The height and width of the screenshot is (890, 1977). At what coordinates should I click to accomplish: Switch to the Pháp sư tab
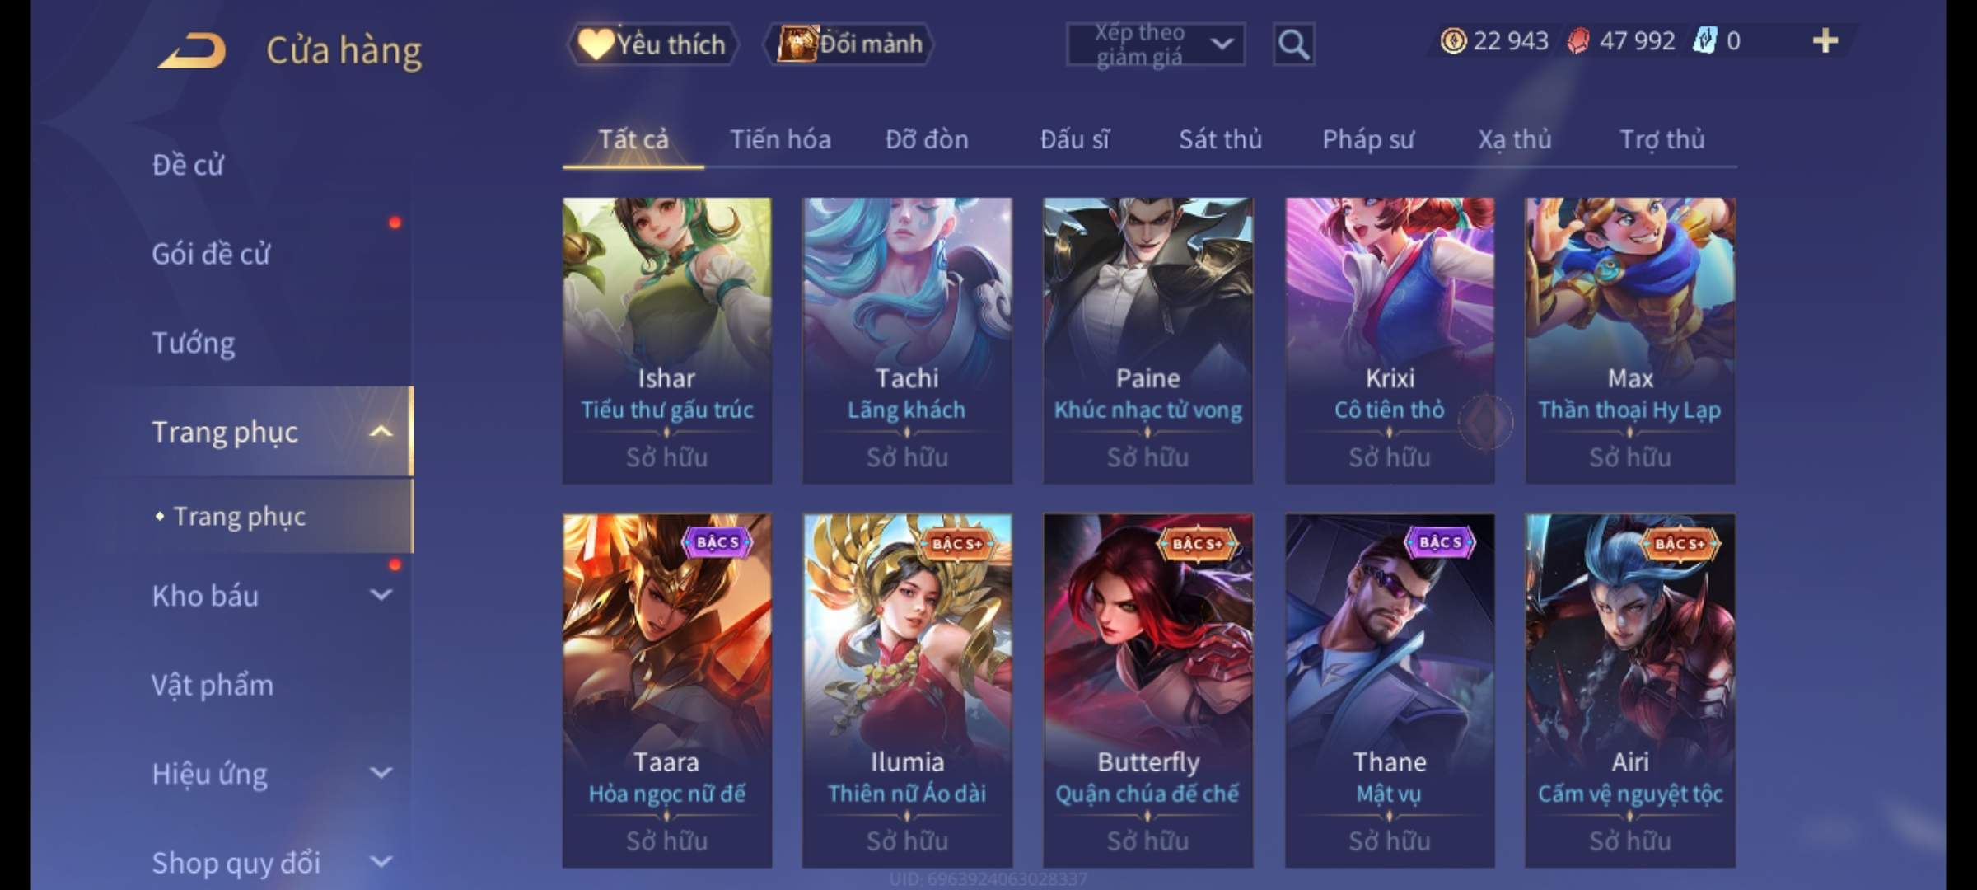point(1368,139)
